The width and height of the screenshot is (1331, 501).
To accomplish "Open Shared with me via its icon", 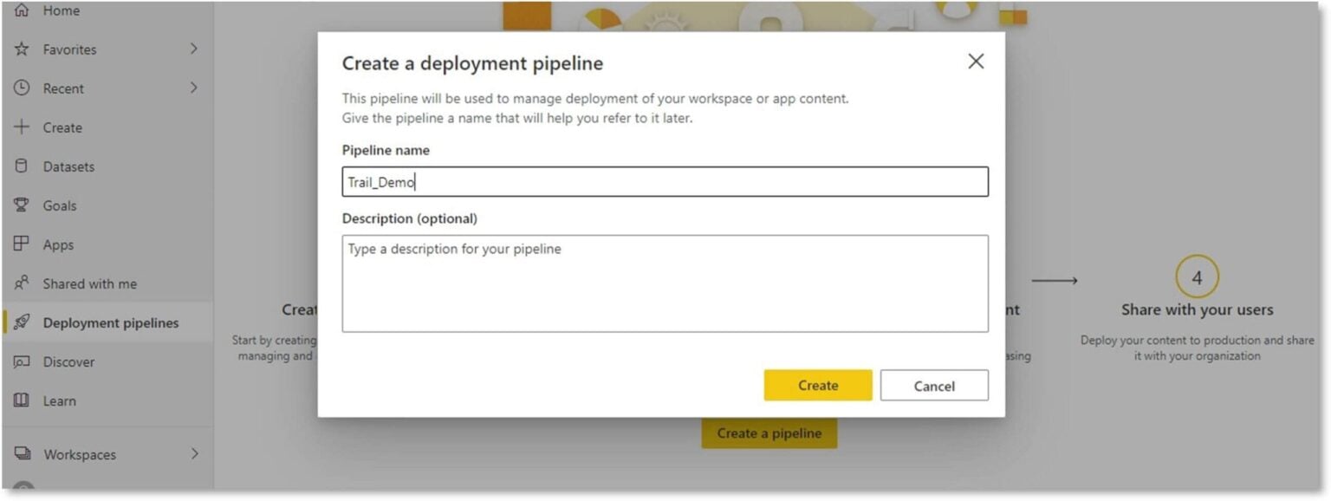I will coord(22,283).
